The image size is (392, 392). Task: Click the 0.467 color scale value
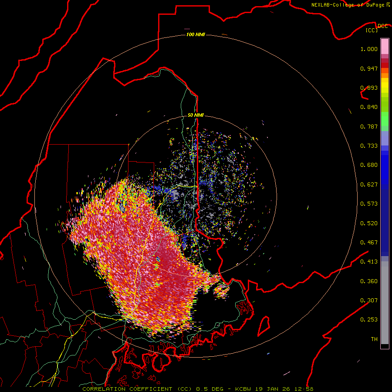pyautogui.click(x=369, y=243)
